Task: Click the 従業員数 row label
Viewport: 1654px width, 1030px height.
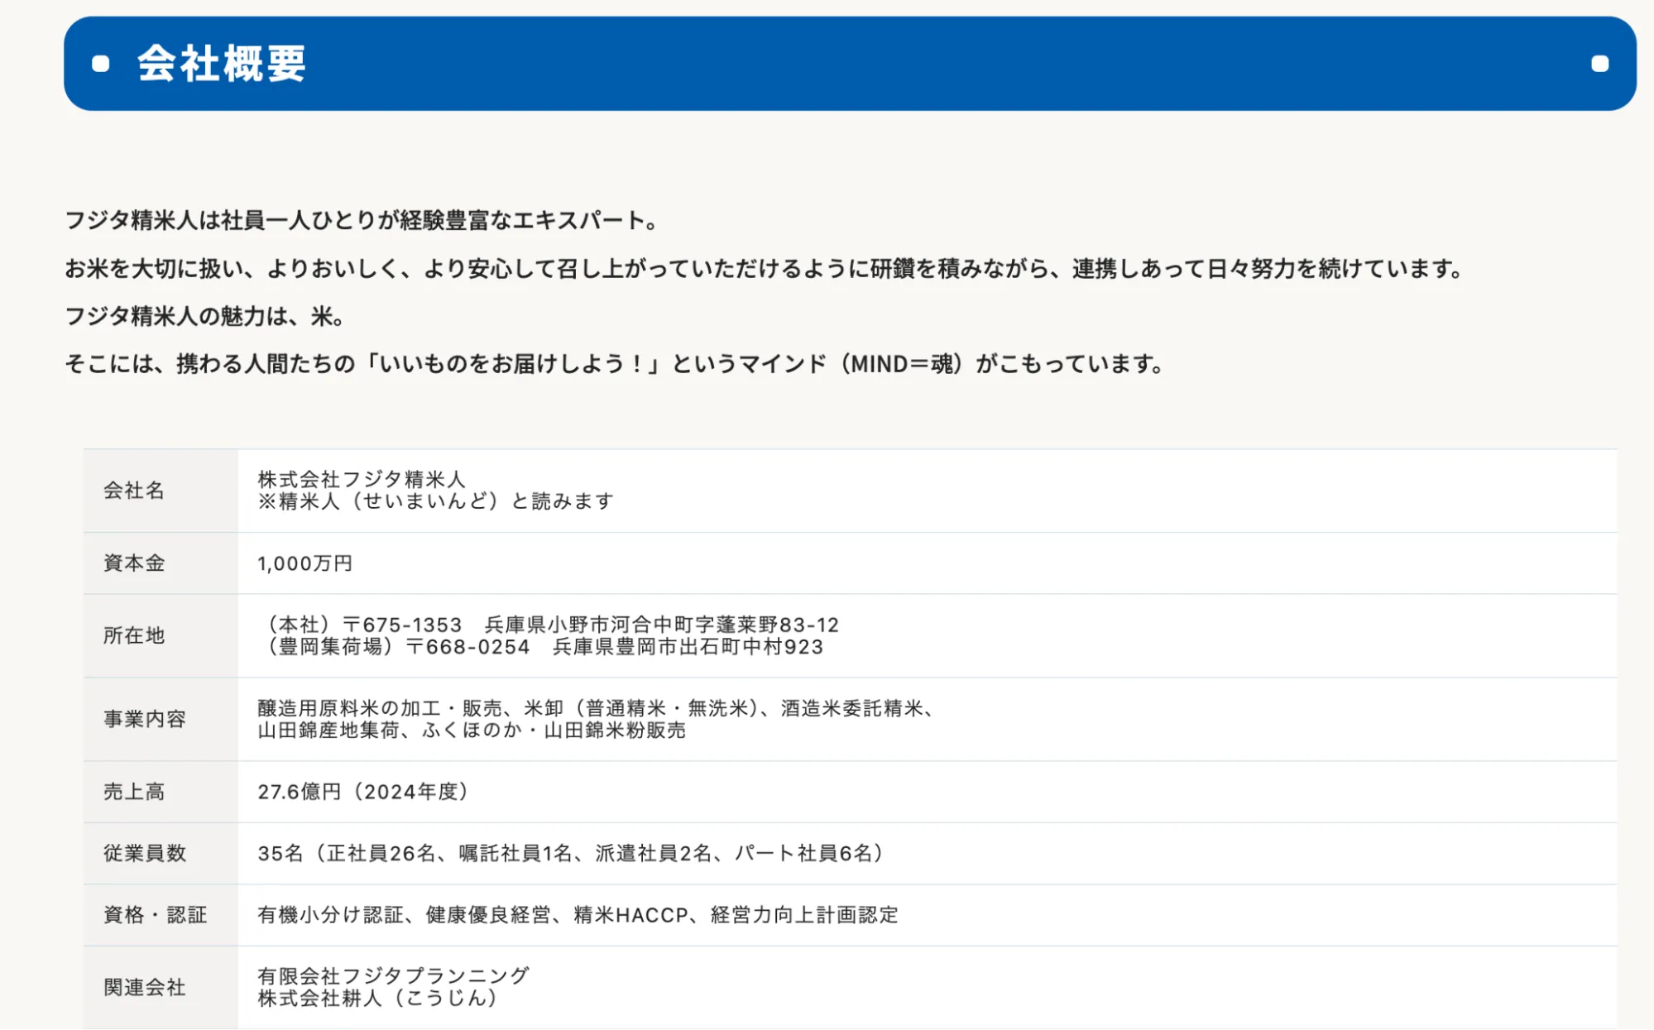Action: click(145, 853)
